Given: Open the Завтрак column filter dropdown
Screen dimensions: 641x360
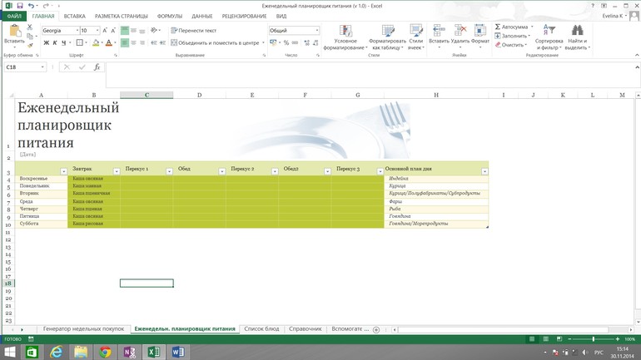Looking at the screenshot, I should (117, 171).
